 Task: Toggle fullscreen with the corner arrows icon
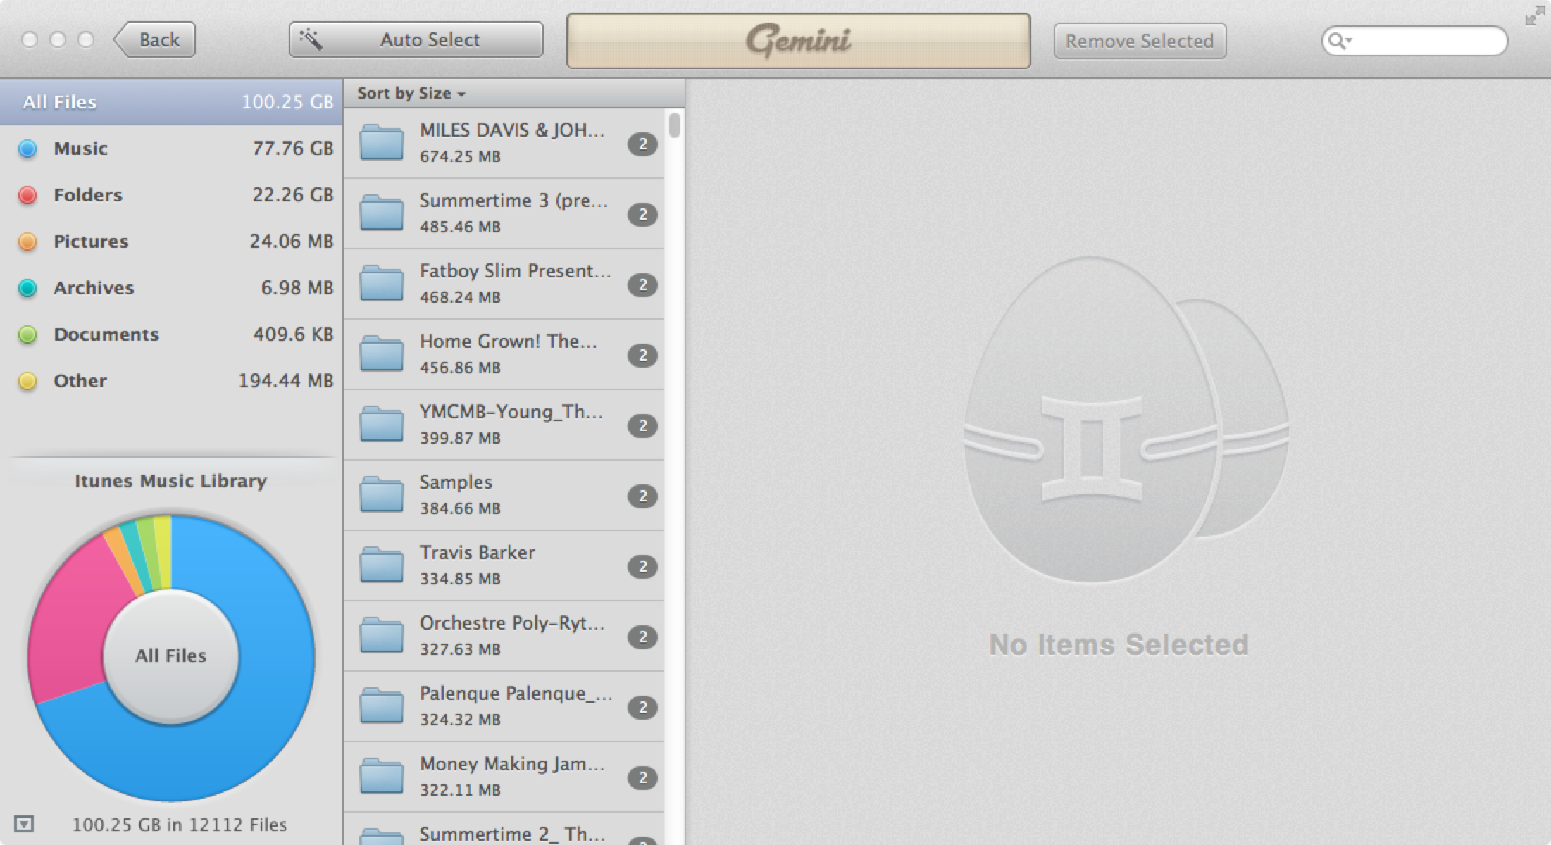click(x=1534, y=15)
